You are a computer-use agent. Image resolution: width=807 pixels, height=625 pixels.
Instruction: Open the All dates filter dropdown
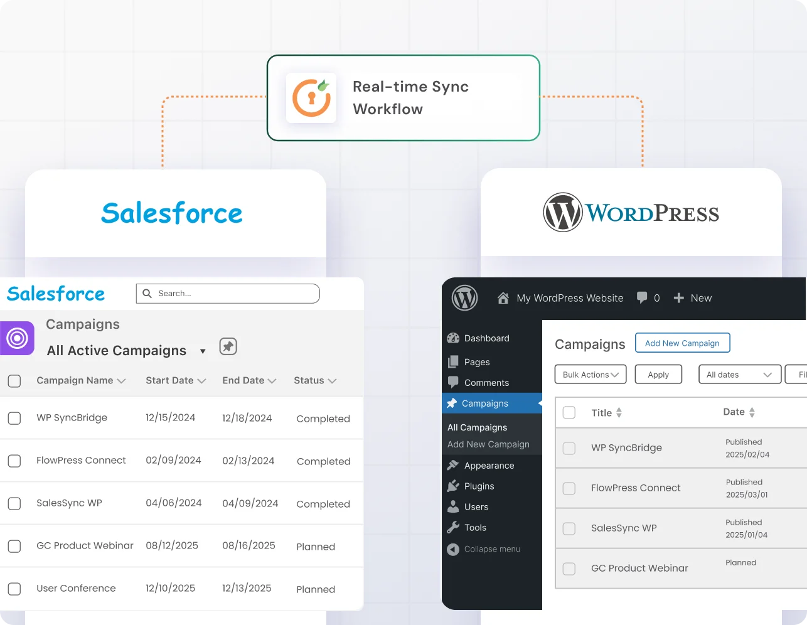coord(740,374)
